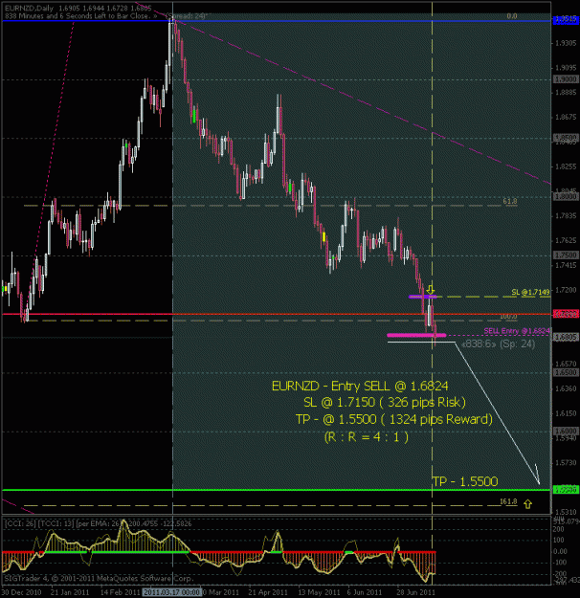Select 'SL @ 1.7150 ( 326 pips Risk)' annotation

[385, 403]
